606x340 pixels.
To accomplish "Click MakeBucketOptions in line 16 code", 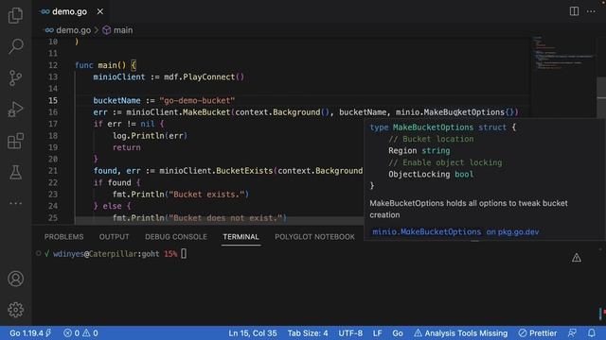I will click(464, 112).
